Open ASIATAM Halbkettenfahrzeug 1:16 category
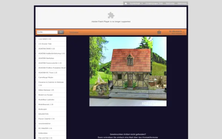The width and height of the screenshot is (222, 139). pyautogui.click(x=51, y=53)
